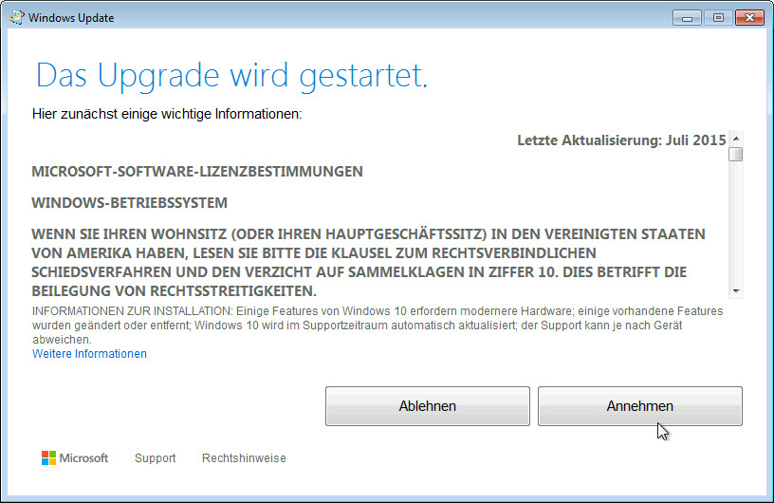Click 'MICROSOFT-SOFTWARE-LIZENZBESTIMMUNGEN' heading
Screen dimensions: 774x503
(x=197, y=172)
